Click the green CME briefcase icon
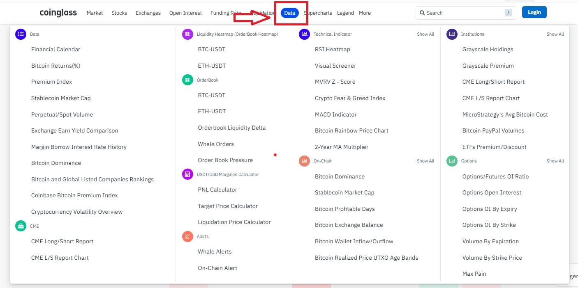Viewport: 578px width, 288px height. tap(21, 226)
